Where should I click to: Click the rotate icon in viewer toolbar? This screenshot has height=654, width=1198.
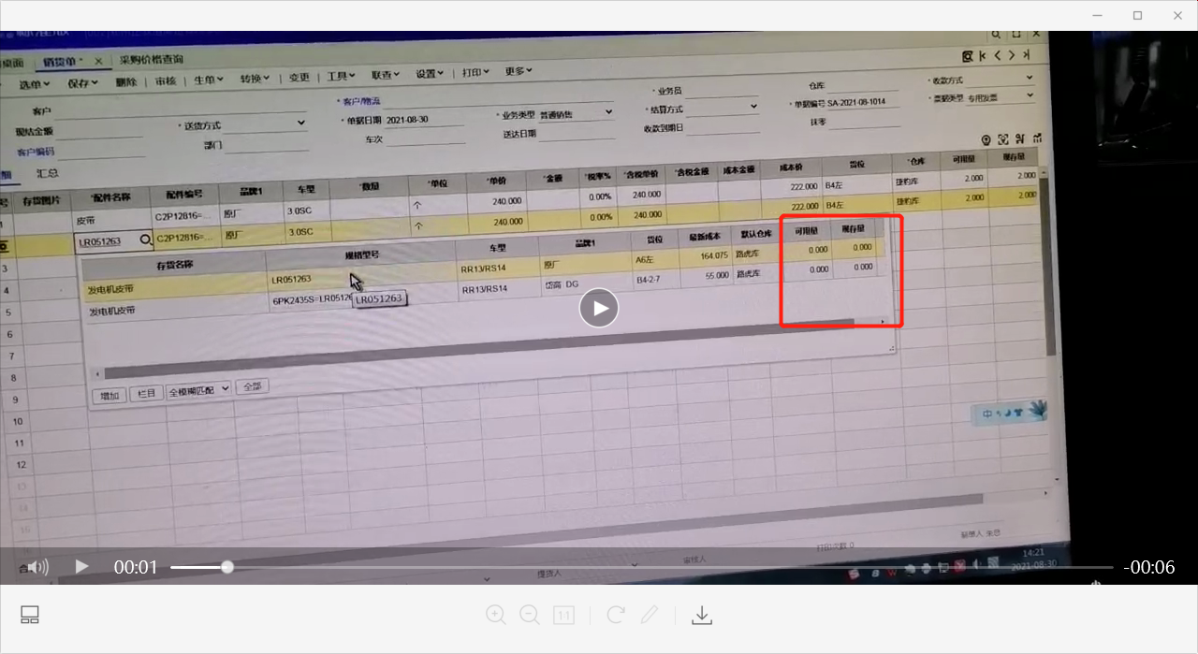tap(615, 615)
